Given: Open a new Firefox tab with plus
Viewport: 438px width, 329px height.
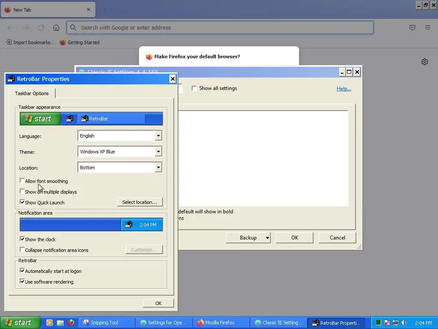Looking at the screenshot, I should click(x=104, y=10).
